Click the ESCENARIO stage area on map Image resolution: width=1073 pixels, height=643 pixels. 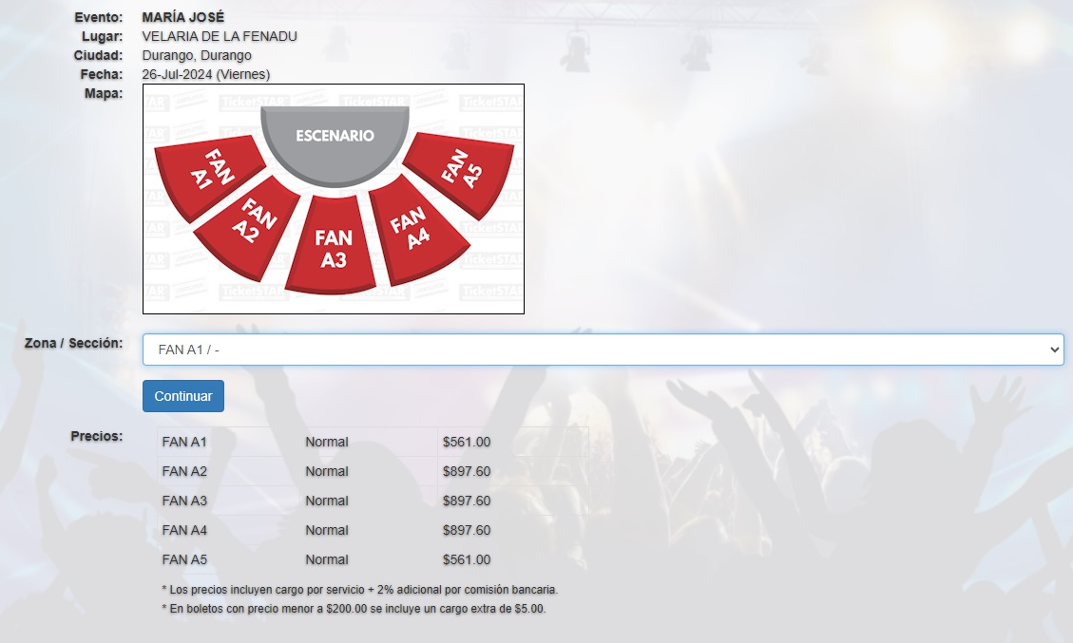[335, 143]
